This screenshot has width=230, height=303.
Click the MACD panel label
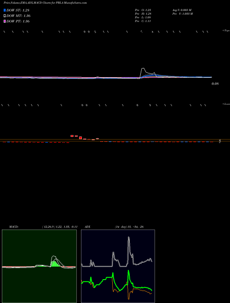tap(14, 227)
